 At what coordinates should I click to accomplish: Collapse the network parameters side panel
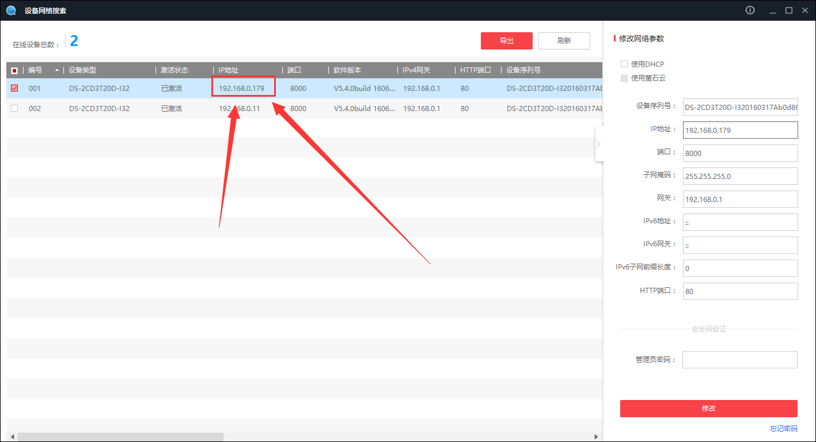599,143
